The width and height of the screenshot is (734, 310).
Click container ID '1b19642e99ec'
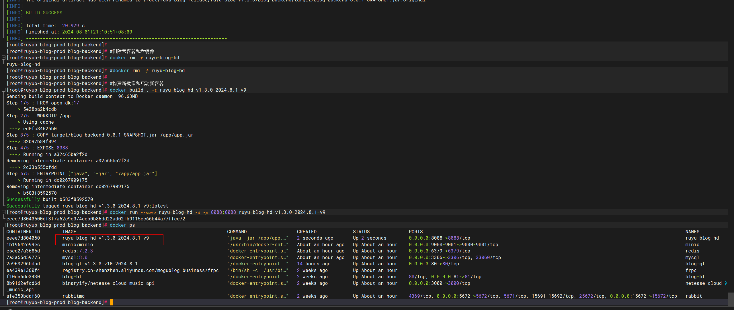tap(23, 244)
